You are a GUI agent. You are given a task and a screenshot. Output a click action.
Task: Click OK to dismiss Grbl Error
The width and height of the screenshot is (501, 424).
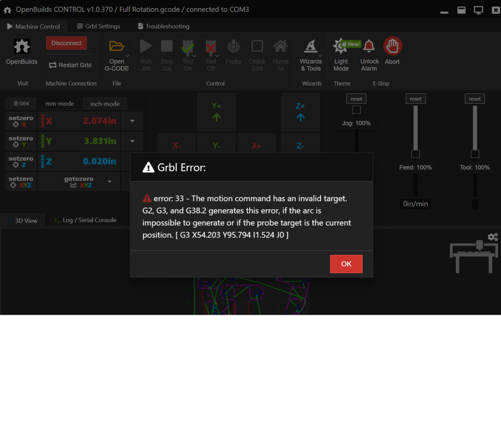346,264
